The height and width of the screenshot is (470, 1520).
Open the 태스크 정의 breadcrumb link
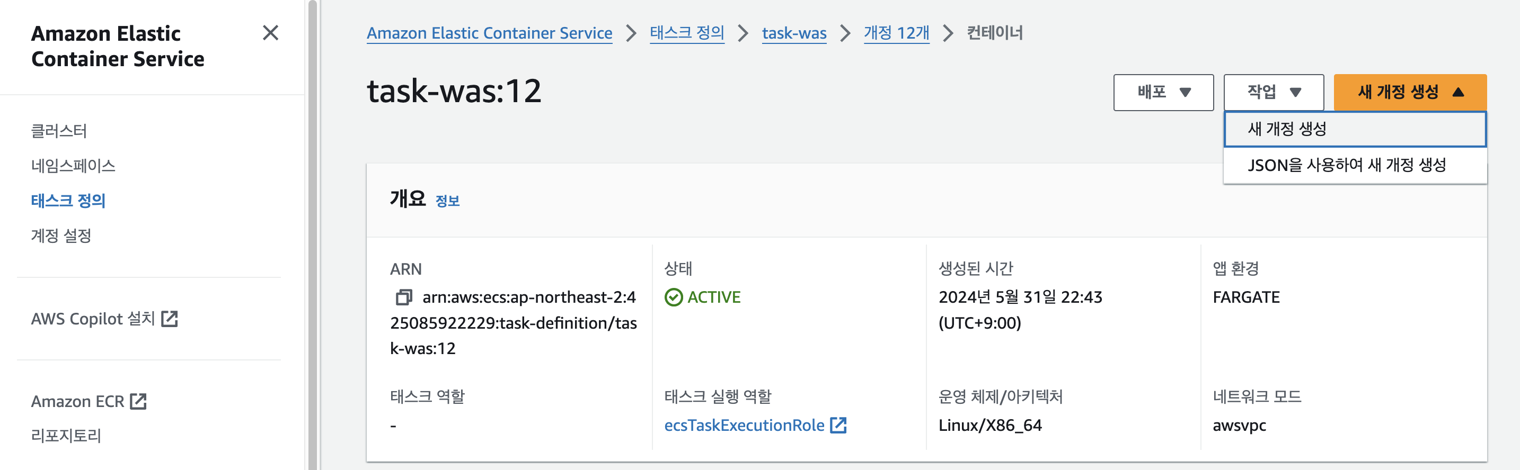(687, 33)
